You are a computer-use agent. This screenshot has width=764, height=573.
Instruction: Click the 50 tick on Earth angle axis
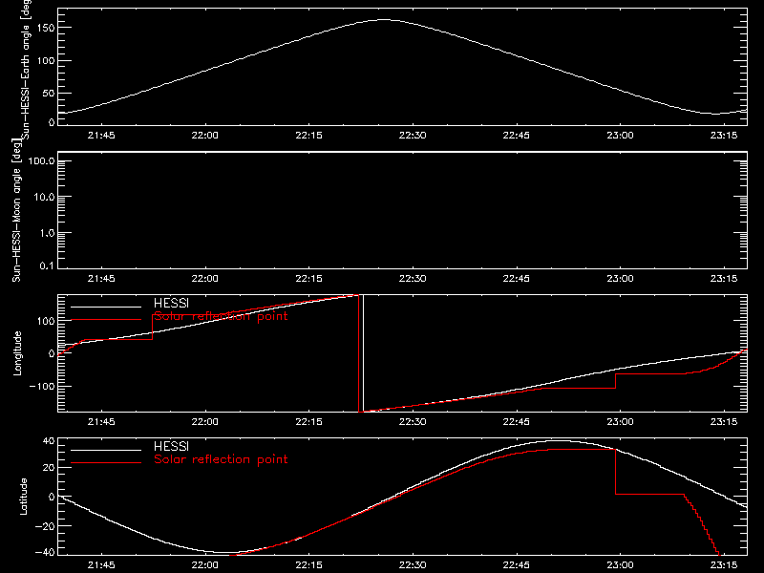(49, 93)
